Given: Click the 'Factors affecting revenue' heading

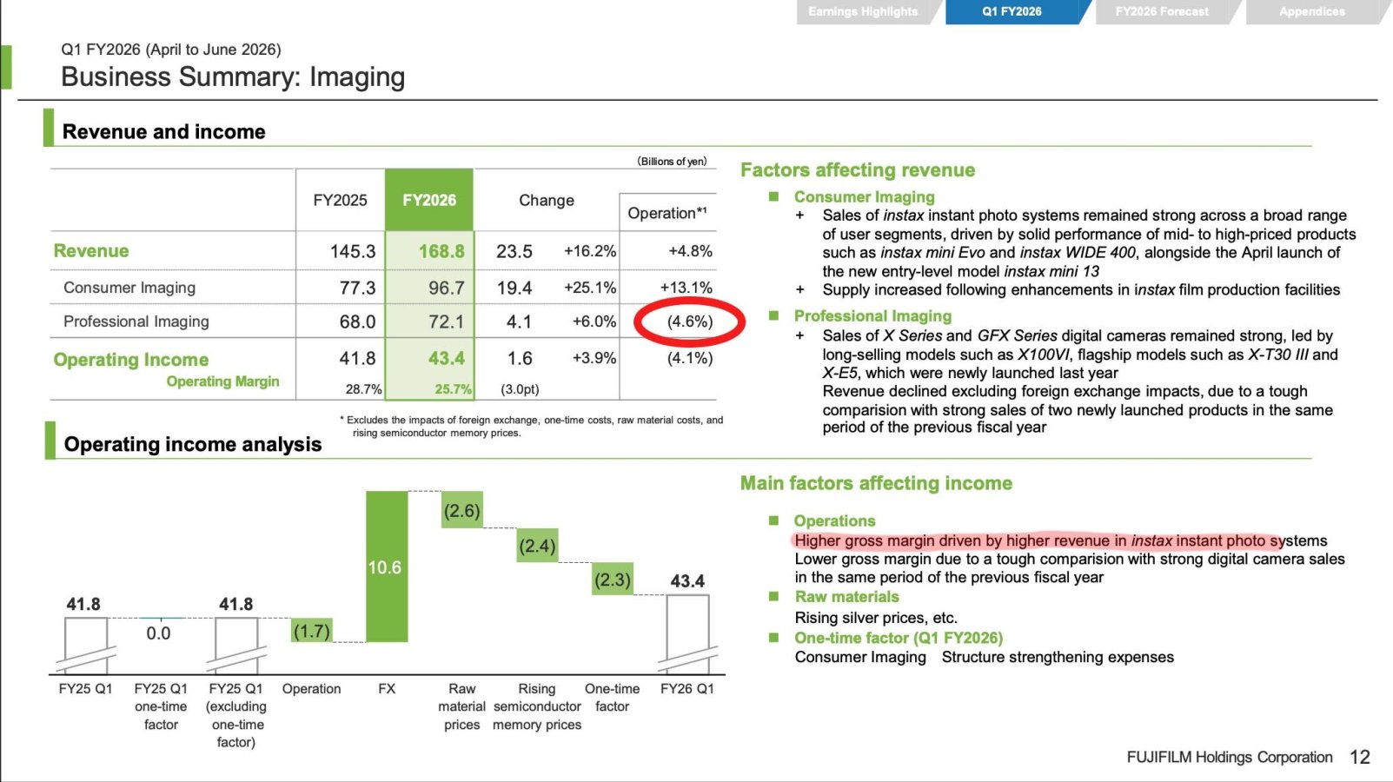Looking at the screenshot, I should 858,170.
